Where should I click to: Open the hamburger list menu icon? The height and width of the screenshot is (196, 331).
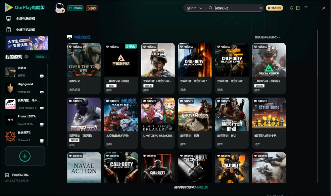[306, 8]
